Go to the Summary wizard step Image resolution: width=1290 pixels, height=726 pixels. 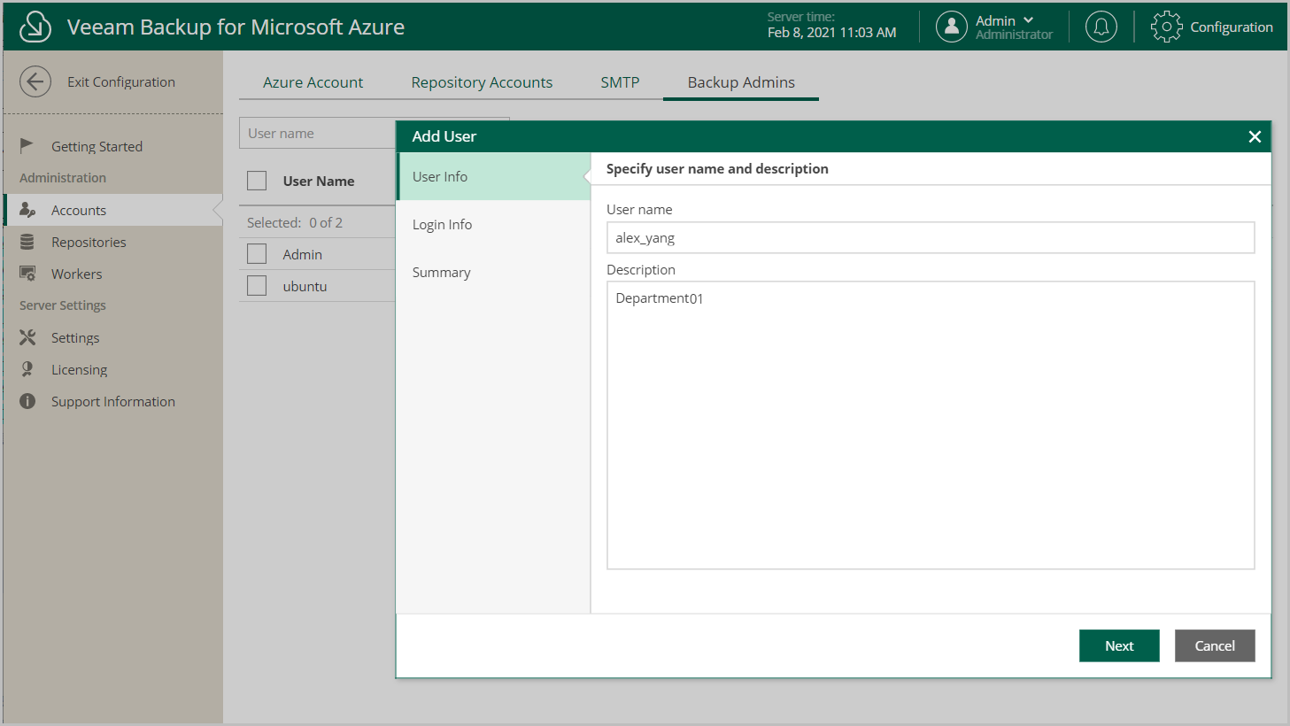coord(493,272)
